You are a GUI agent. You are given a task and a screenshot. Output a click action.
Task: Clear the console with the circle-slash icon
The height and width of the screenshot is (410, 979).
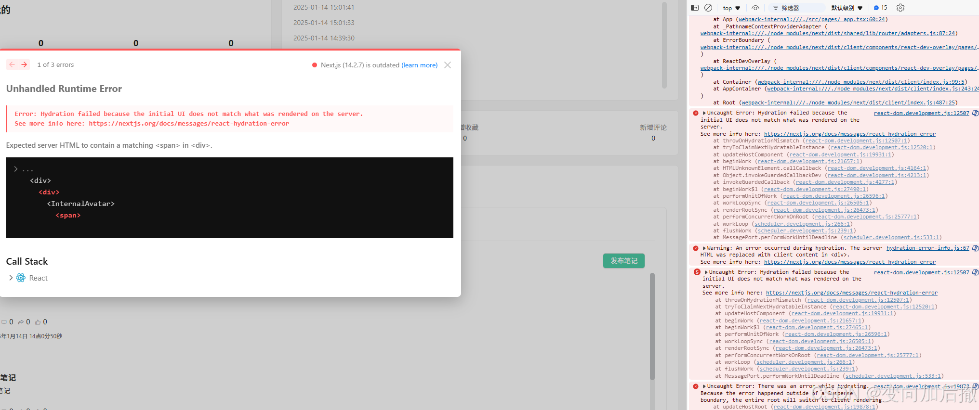coord(708,8)
